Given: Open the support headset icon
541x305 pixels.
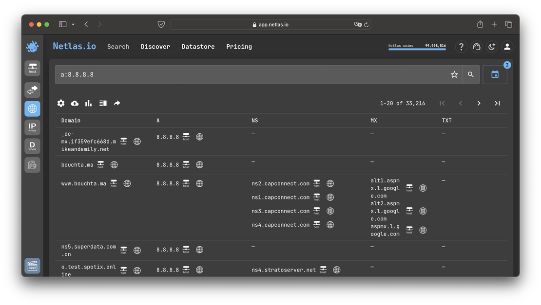Looking at the screenshot, I should click(x=476, y=47).
